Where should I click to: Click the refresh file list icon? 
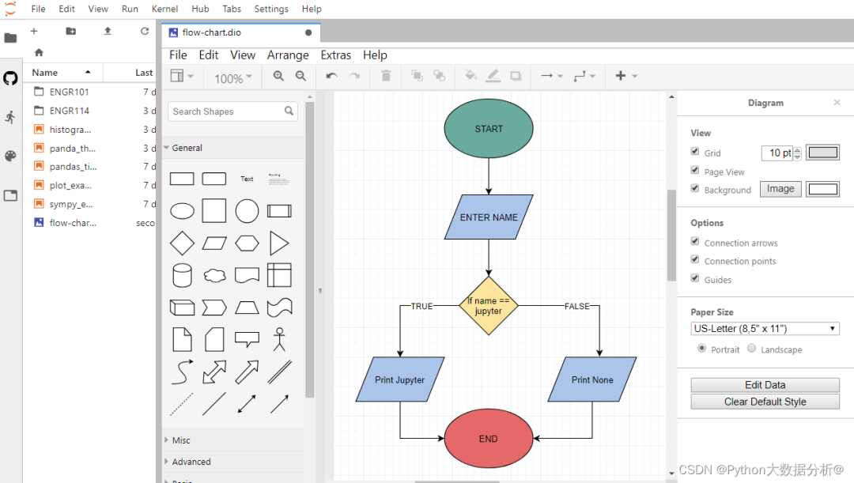(x=145, y=31)
